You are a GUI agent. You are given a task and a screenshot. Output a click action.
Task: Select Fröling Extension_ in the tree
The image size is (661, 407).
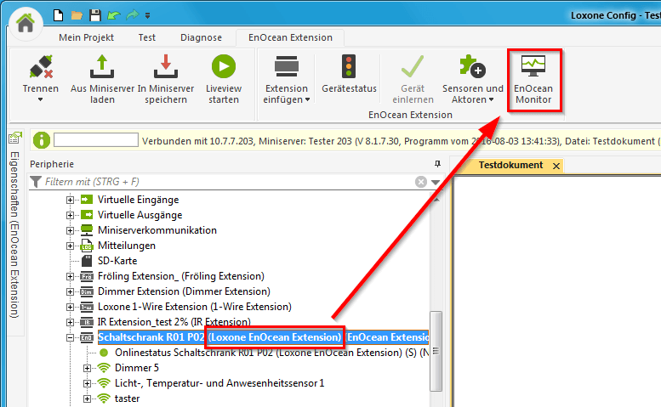[x=180, y=276]
